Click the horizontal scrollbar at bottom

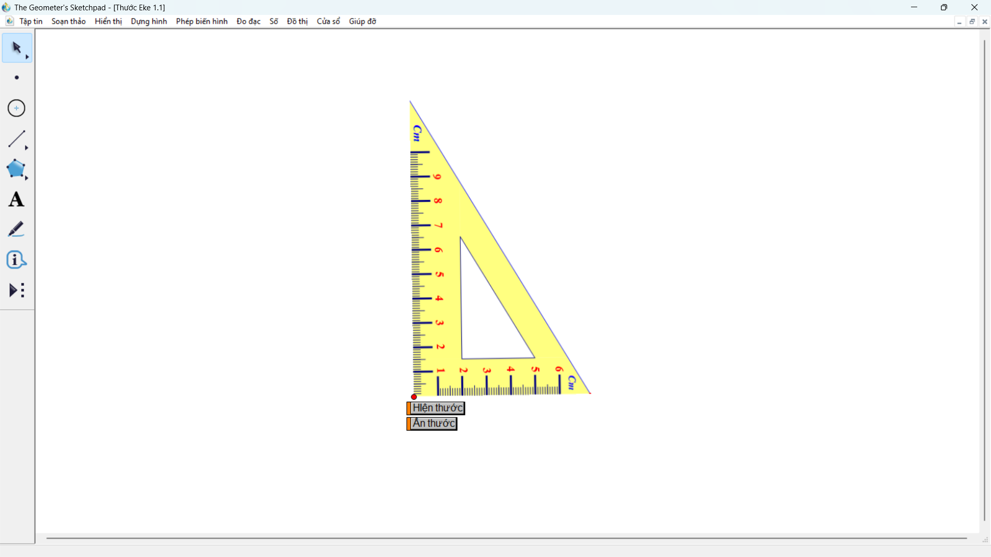coord(506,538)
